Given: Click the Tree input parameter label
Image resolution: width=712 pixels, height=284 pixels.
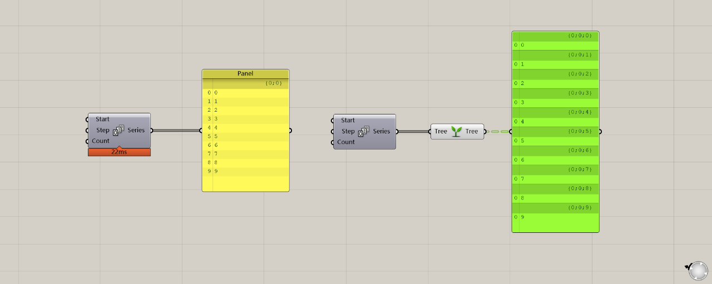Looking at the screenshot, I should click(441, 132).
